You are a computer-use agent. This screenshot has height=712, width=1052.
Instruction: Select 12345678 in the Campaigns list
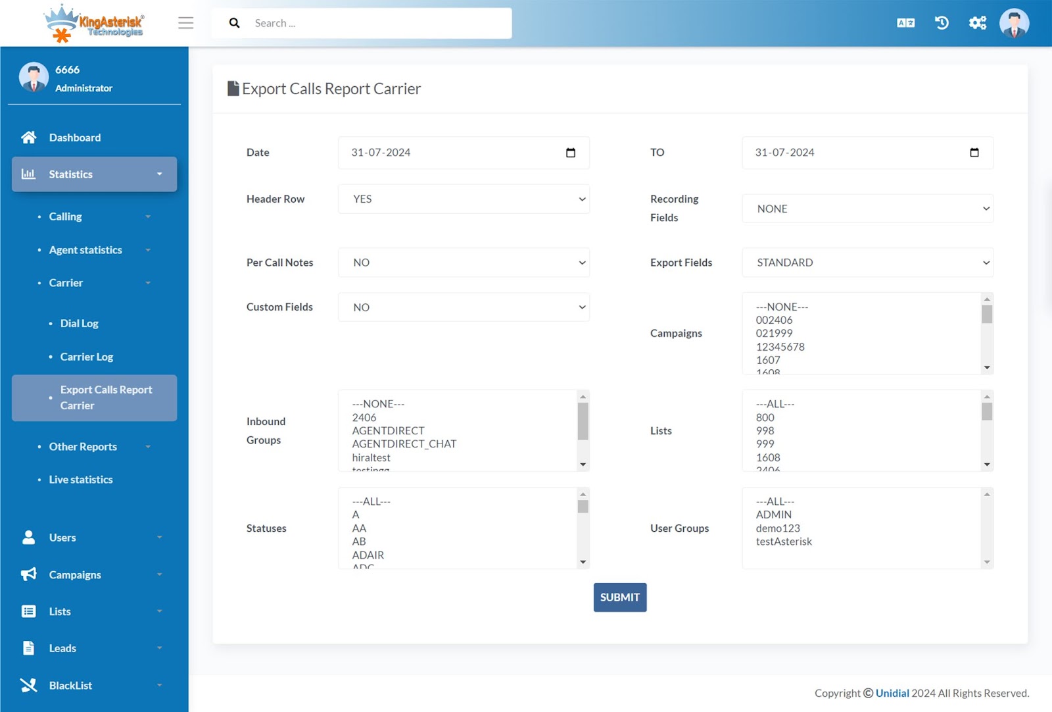click(x=780, y=347)
